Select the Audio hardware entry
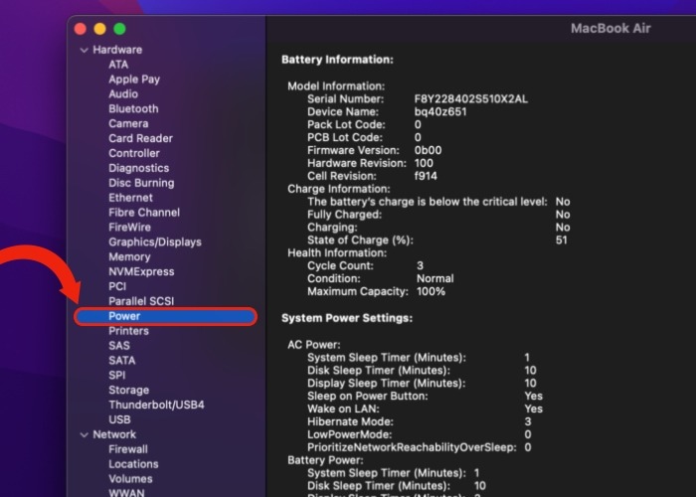696x497 pixels. pyautogui.click(x=123, y=94)
